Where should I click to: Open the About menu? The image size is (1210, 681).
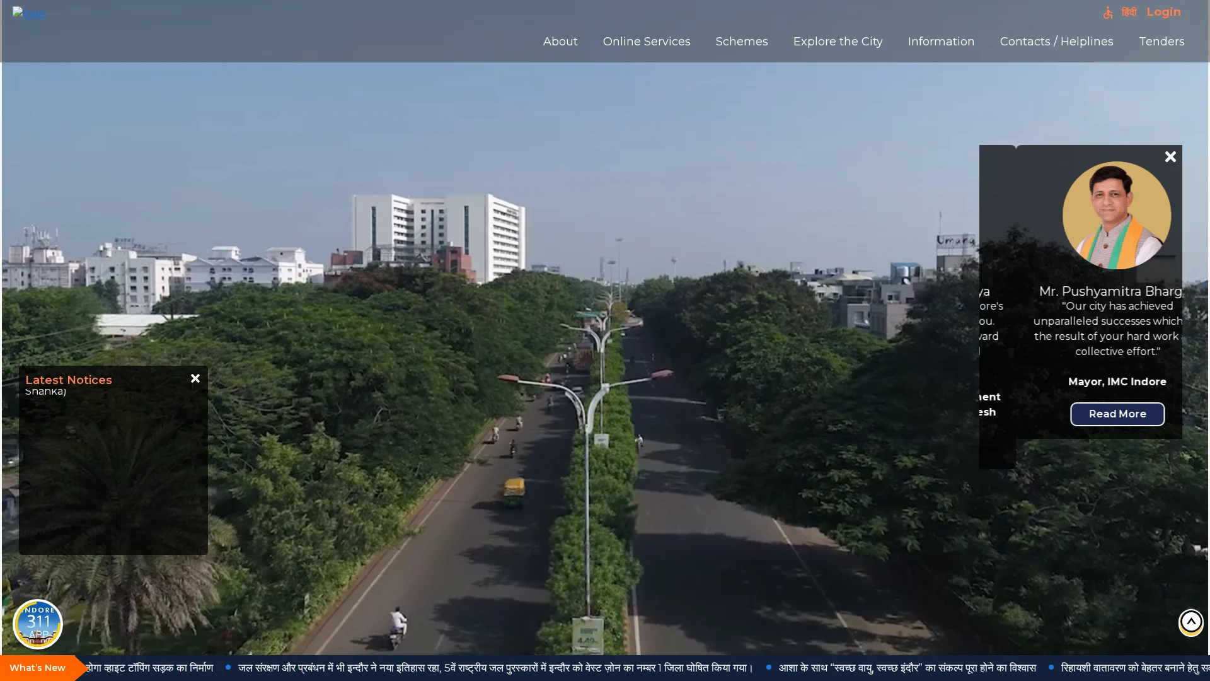(x=560, y=42)
